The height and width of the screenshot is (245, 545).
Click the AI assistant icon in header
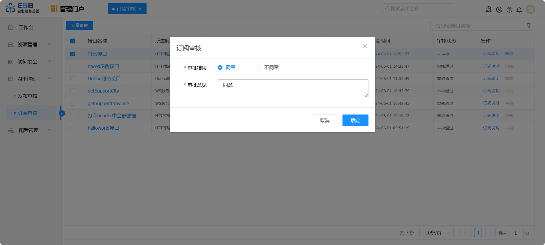click(x=499, y=10)
